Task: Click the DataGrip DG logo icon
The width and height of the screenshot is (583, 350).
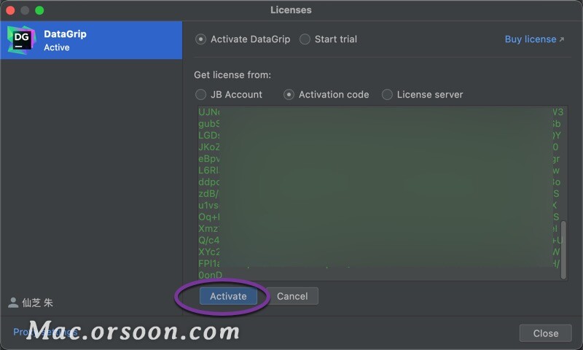Action: (x=22, y=40)
